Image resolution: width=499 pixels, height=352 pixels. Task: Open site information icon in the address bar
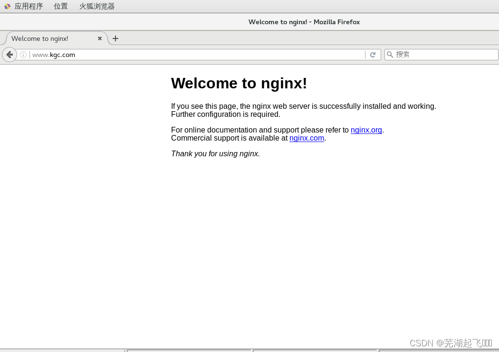click(x=23, y=55)
